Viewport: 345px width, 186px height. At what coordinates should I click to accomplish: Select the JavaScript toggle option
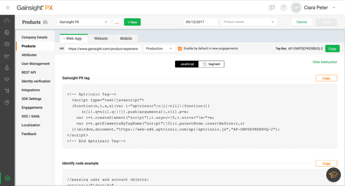click(x=187, y=64)
